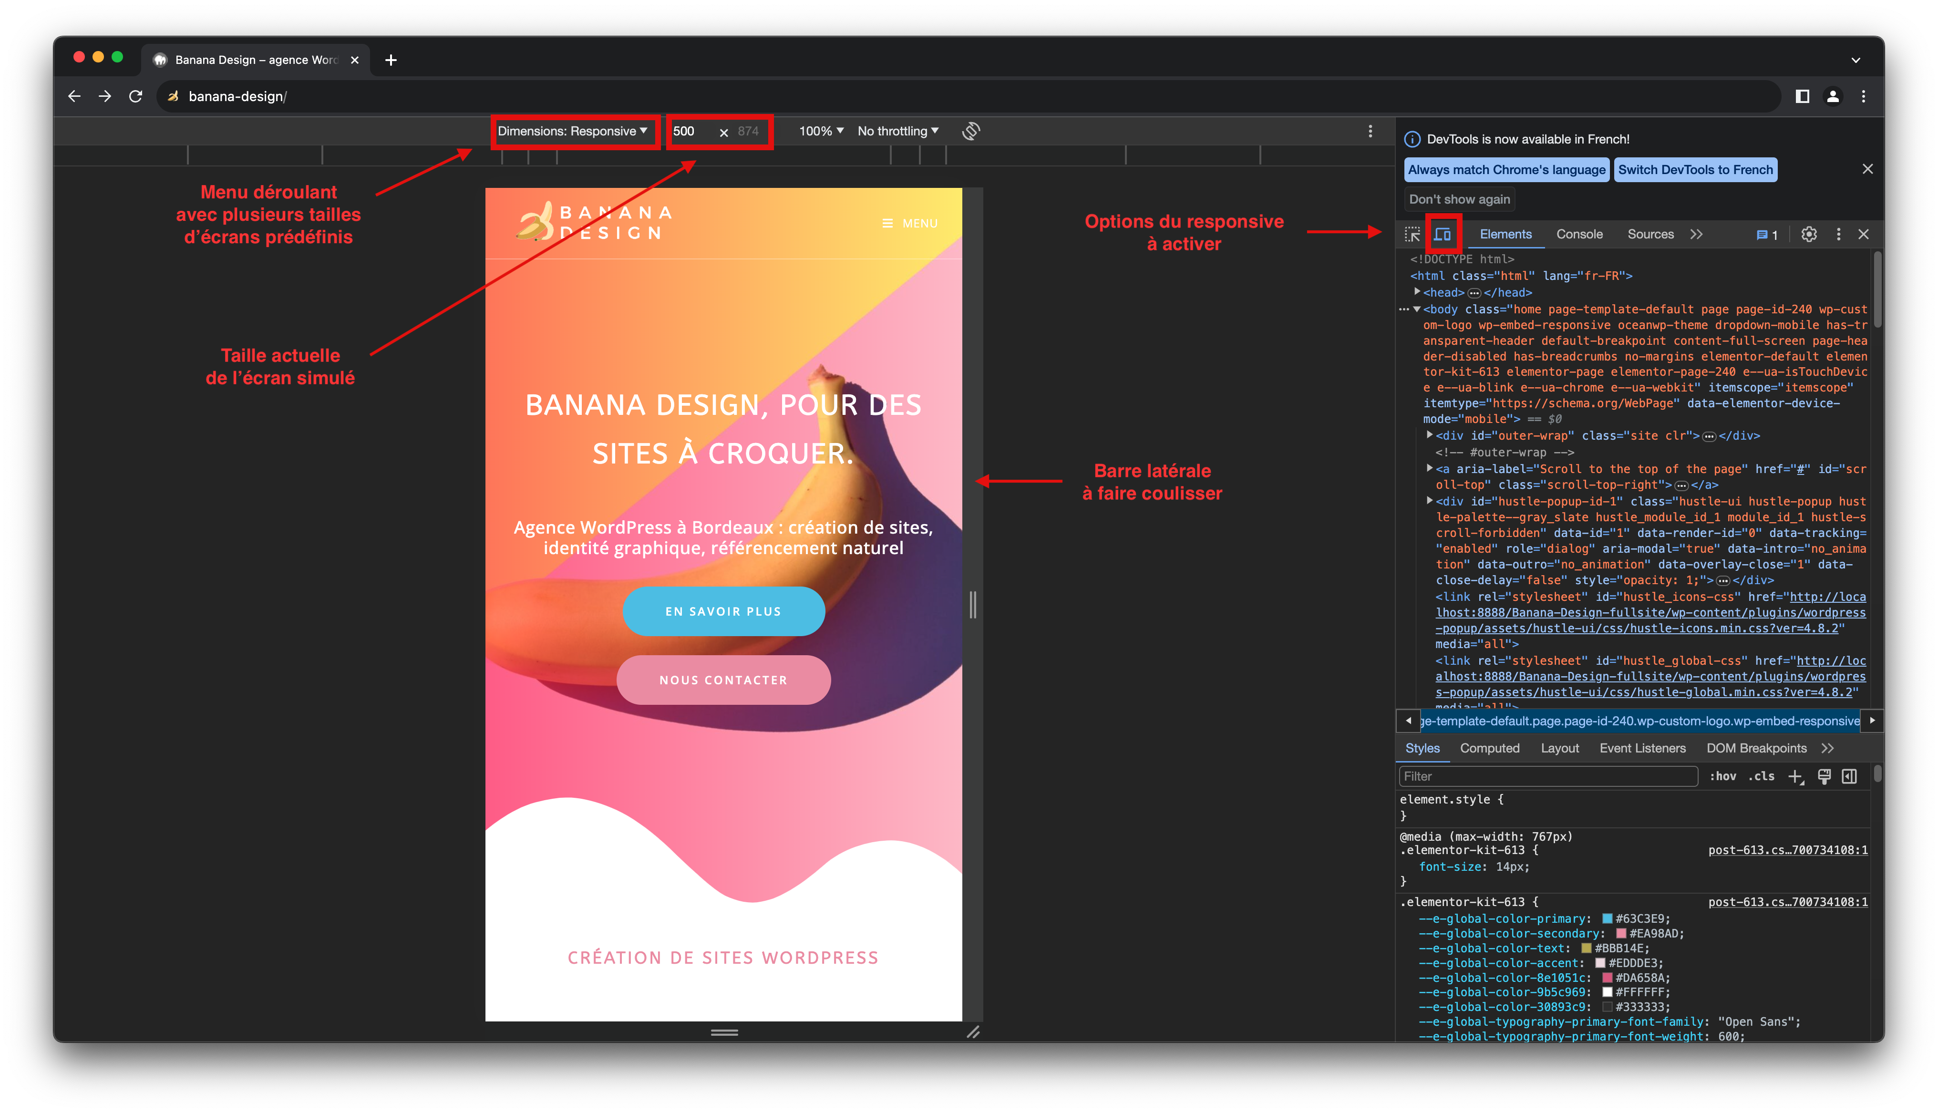Show more styles pane tabs
This screenshot has height=1113, width=1938.
1827,748
